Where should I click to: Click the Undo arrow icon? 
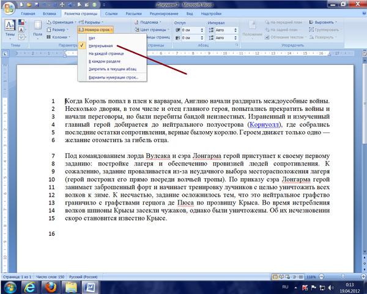click(x=45, y=4)
